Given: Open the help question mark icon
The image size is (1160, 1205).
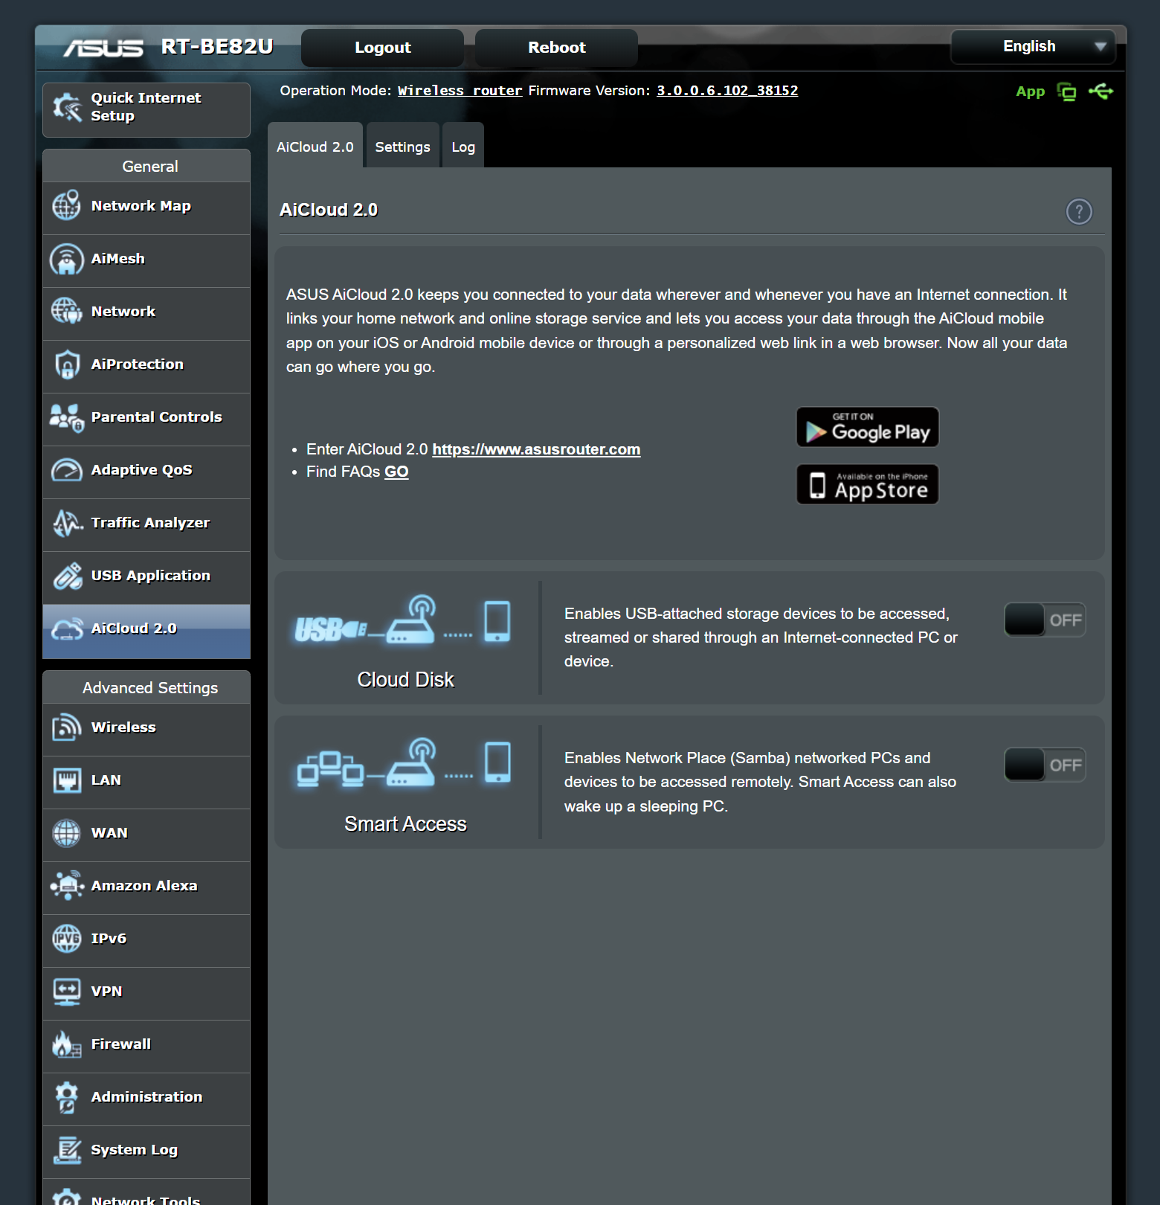Looking at the screenshot, I should [x=1079, y=212].
